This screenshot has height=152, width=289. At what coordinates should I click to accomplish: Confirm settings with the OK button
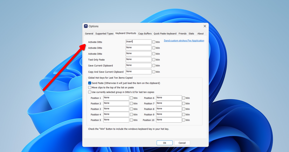(165, 143)
